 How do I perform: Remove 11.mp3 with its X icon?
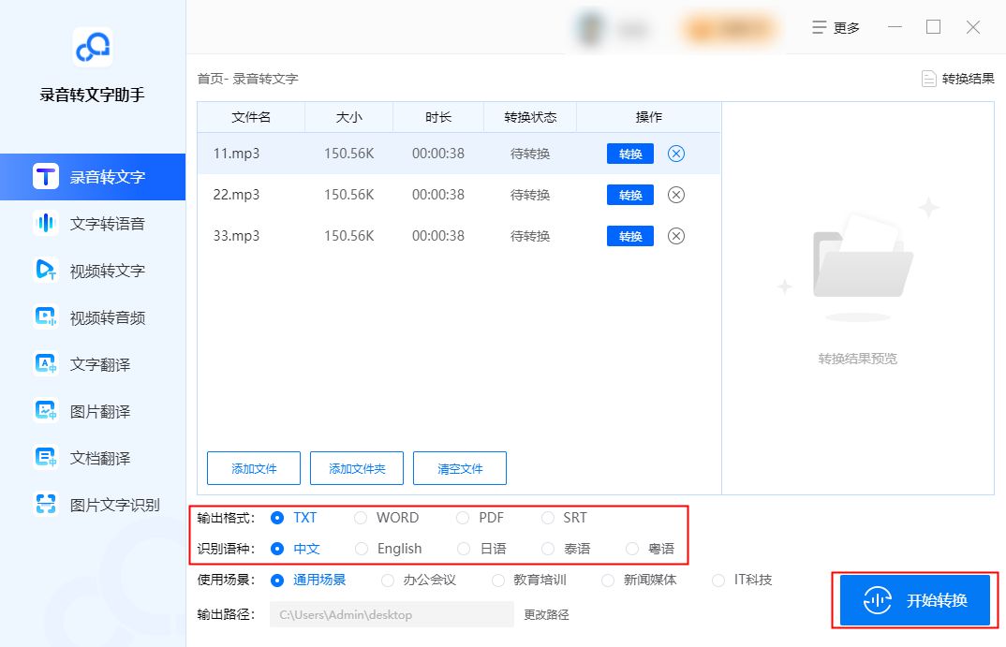coord(676,154)
